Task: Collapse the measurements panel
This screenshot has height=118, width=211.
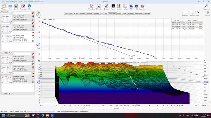Action: [4, 12]
